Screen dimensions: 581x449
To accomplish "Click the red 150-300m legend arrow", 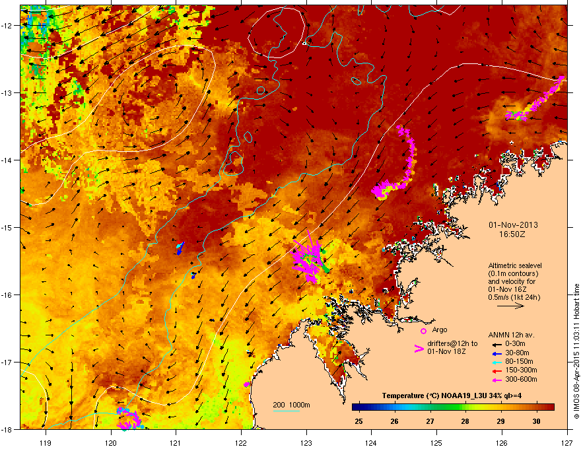I will pyautogui.click(x=497, y=371).
